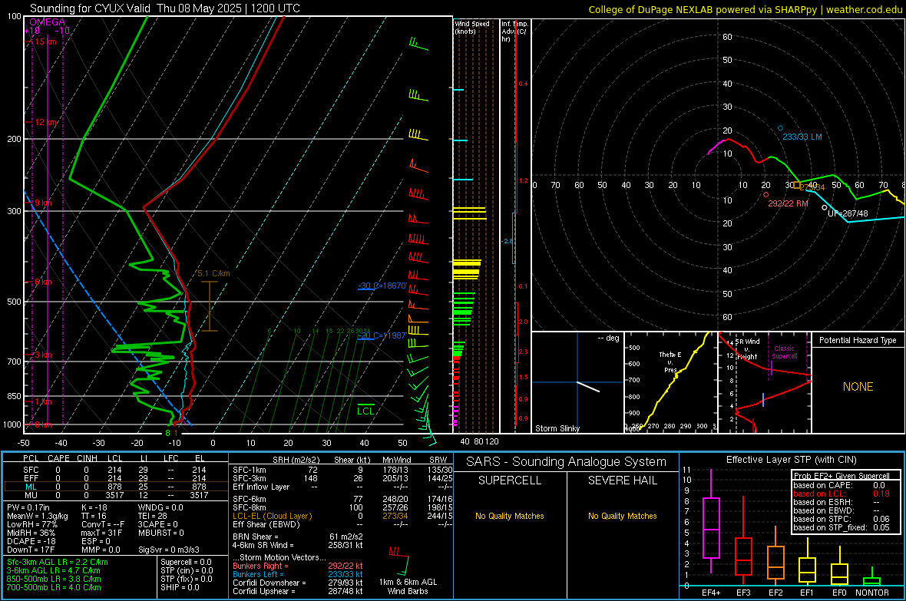Image resolution: width=906 pixels, height=601 pixels.
Task: Click 'No Quality Matches' under SEVERE HAIL
Action: [622, 516]
